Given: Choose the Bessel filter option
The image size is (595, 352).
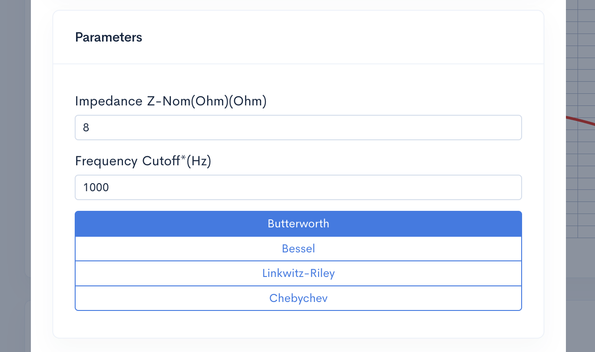Looking at the screenshot, I should [x=298, y=249].
